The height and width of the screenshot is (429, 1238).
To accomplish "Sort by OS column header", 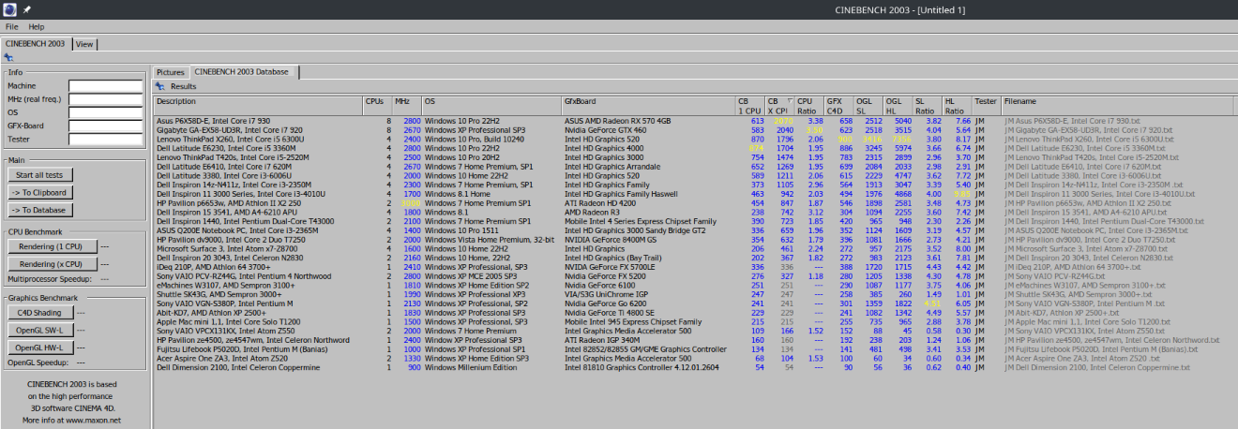I will (492, 105).
